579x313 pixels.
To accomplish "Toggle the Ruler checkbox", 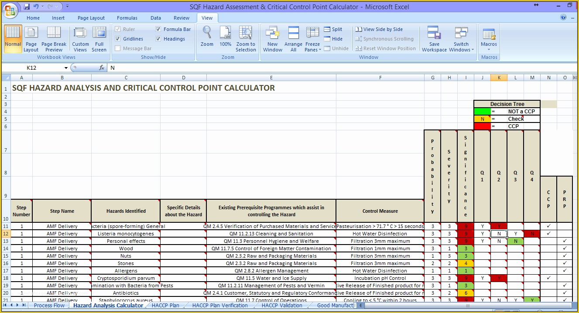I will coord(118,29).
